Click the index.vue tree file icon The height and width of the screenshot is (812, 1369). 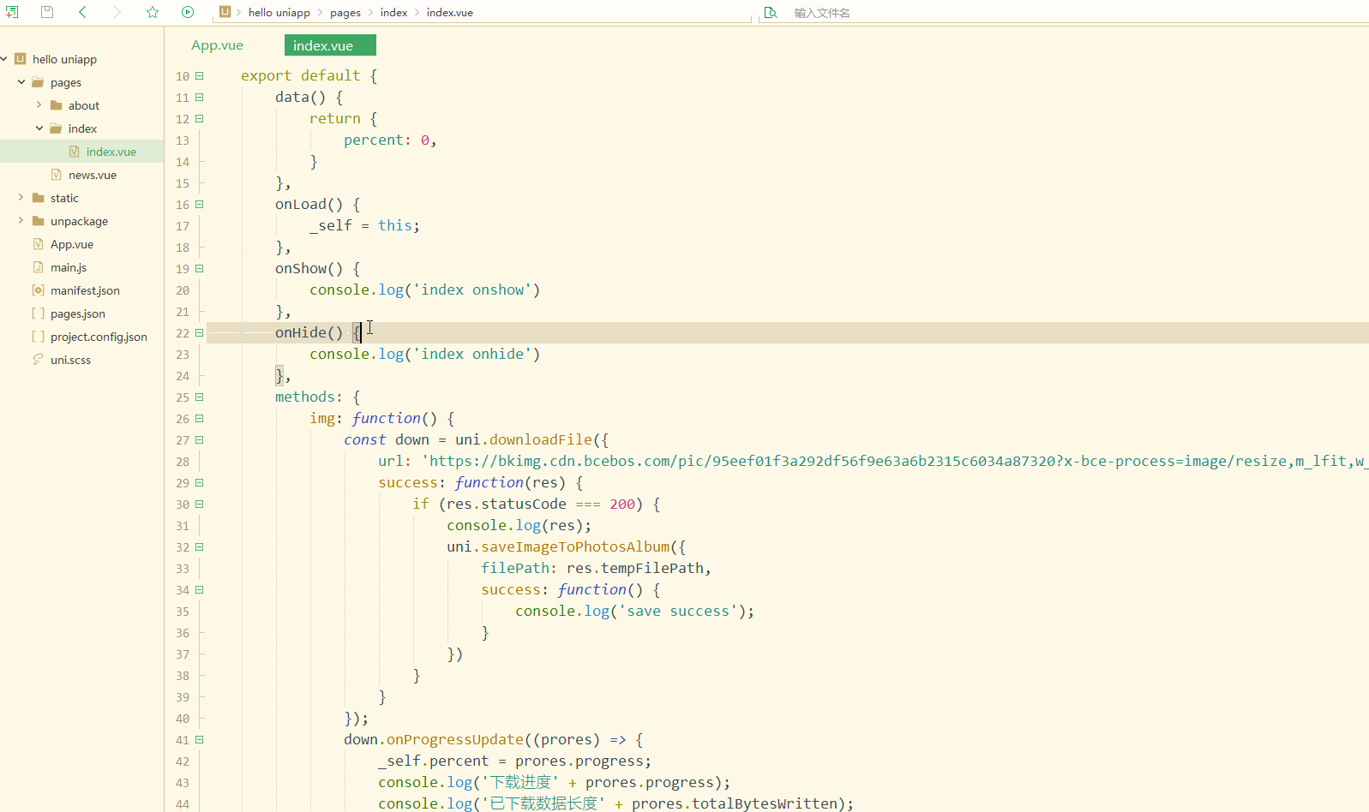click(x=74, y=152)
